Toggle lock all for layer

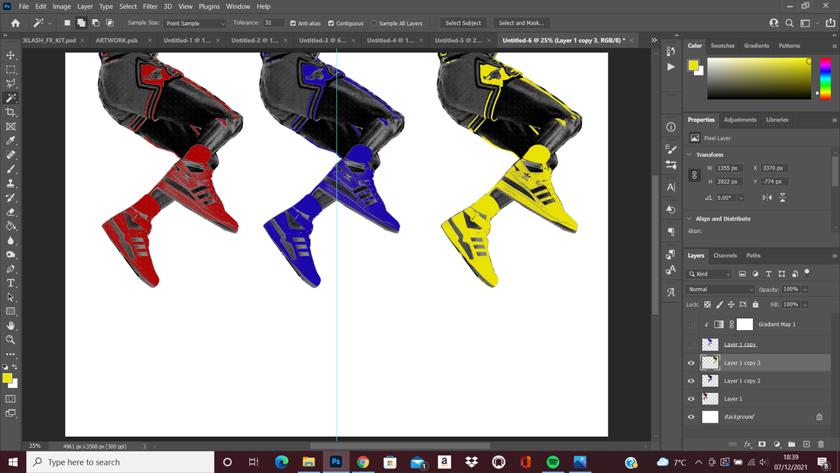click(x=755, y=305)
